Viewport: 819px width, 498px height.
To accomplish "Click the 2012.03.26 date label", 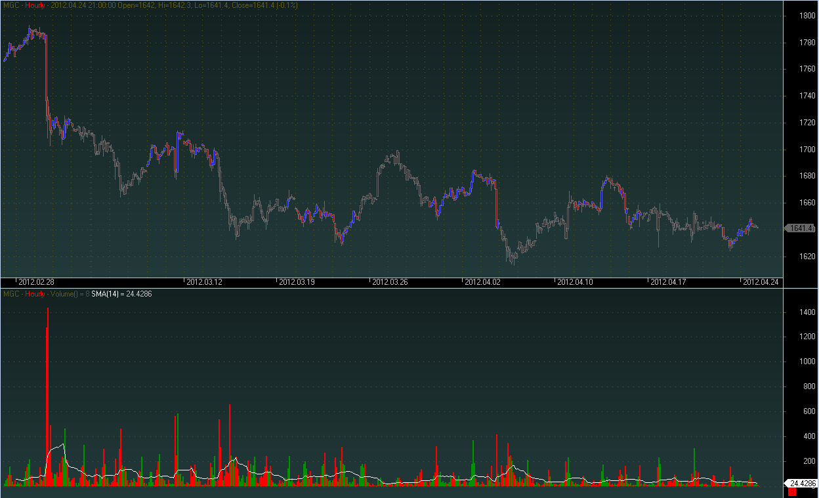I will [390, 282].
